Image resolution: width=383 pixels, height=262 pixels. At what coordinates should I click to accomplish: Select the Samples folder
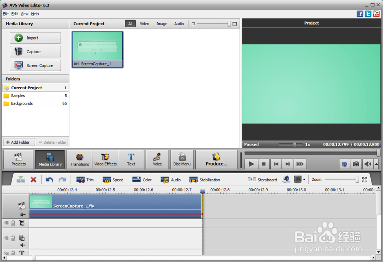click(35, 95)
